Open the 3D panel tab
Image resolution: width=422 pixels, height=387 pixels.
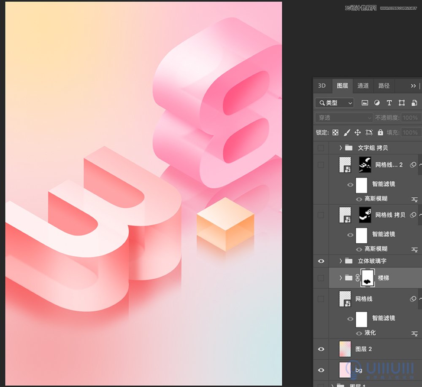322,86
